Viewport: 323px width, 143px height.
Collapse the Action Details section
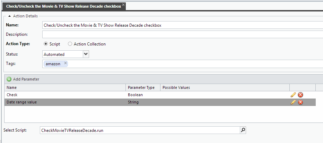pyautogui.click(x=9, y=16)
